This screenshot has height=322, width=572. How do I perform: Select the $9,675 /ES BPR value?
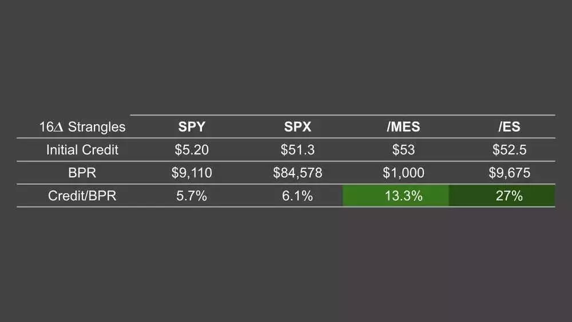click(509, 173)
